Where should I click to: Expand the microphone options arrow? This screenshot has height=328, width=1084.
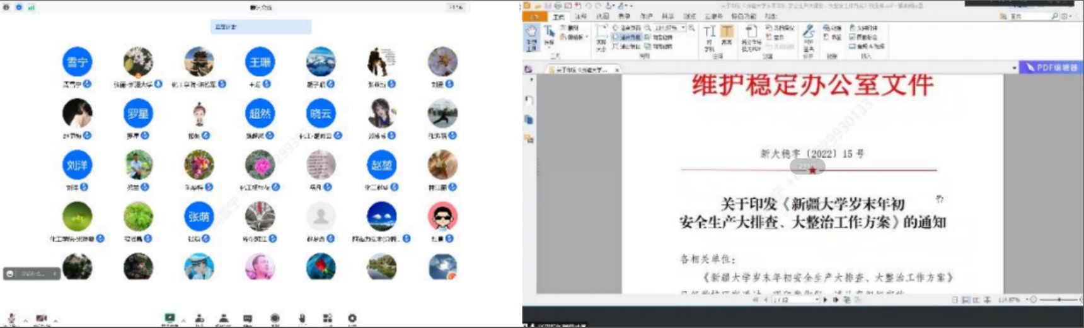point(25,321)
